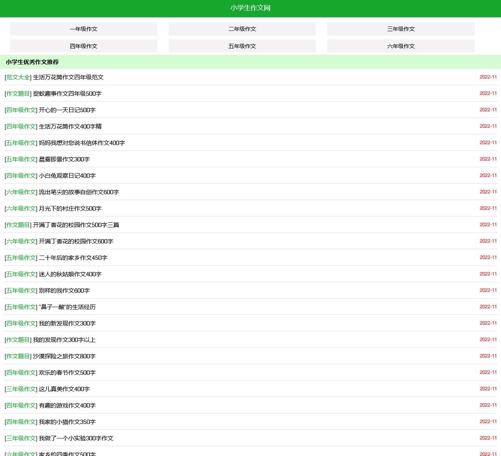Click 六年级作文 tag beside 月光下的村庄
This screenshot has height=456, width=501.
tap(21, 209)
